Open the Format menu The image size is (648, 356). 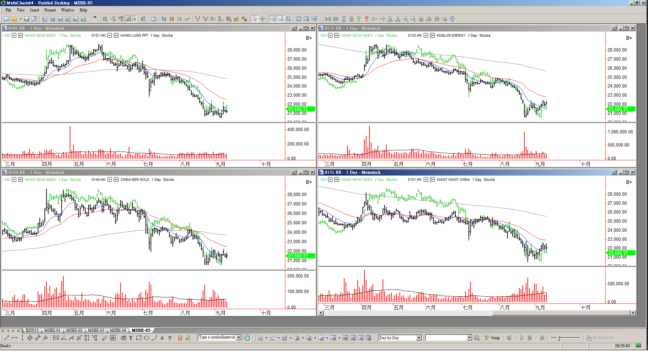coord(50,10)
